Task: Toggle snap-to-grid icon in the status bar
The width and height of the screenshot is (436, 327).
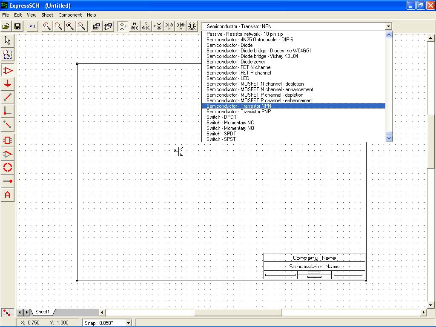Action: pos(6,312)
